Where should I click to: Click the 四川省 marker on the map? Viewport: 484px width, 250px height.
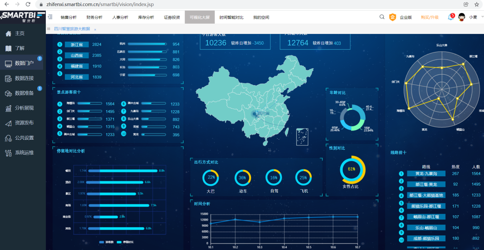pos(255,114)
